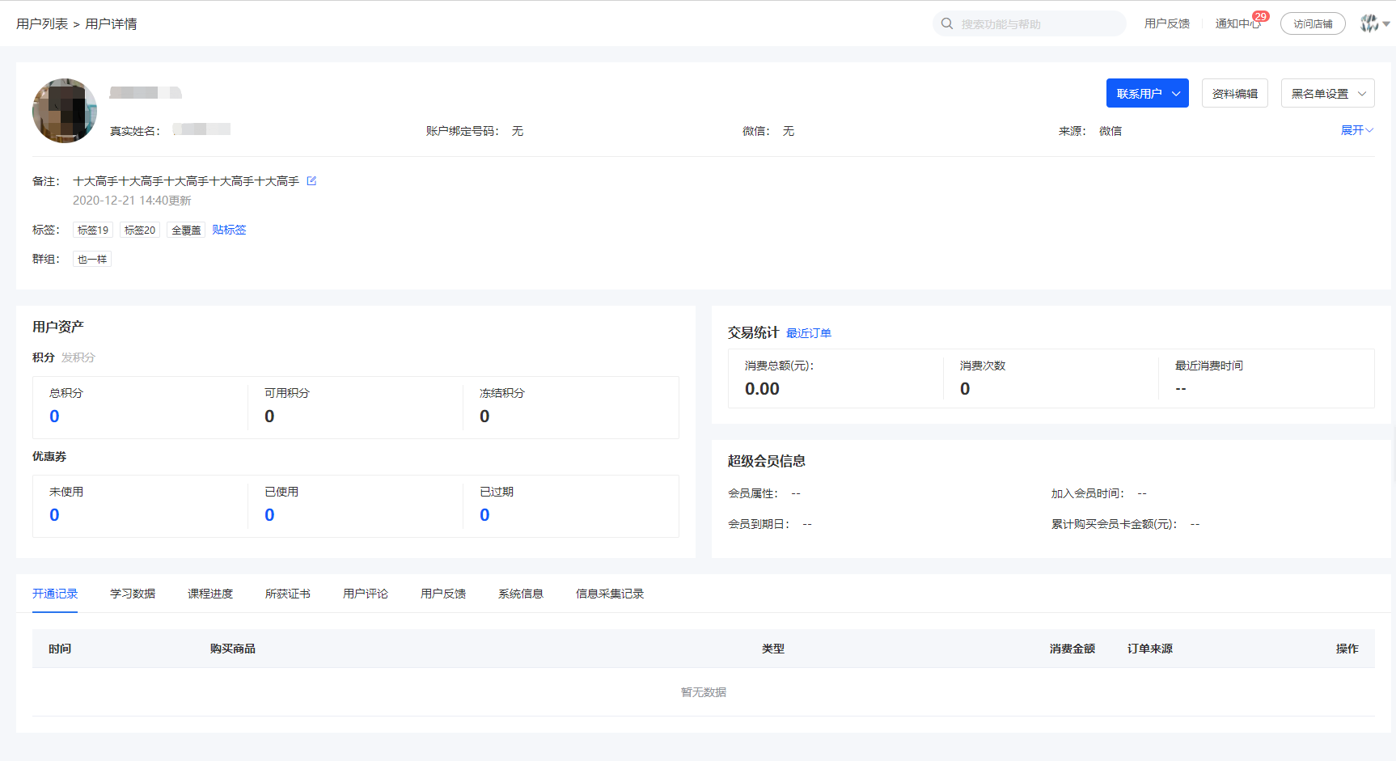This screenshot has width=1396, height=761.
Task: Select the 全覆盖 tag
Action: [186, 230]
